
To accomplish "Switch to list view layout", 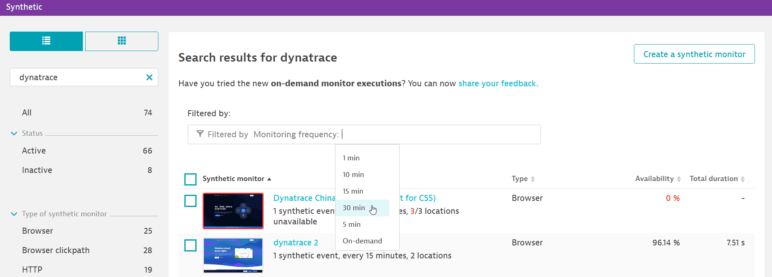I will tap(46, 41).
